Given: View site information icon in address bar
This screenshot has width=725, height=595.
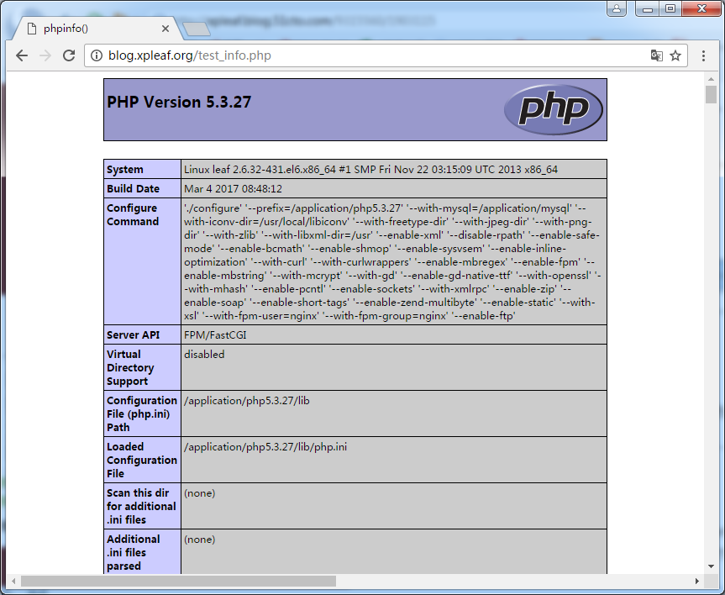Looking at the screenshot, I should (96, 55).
